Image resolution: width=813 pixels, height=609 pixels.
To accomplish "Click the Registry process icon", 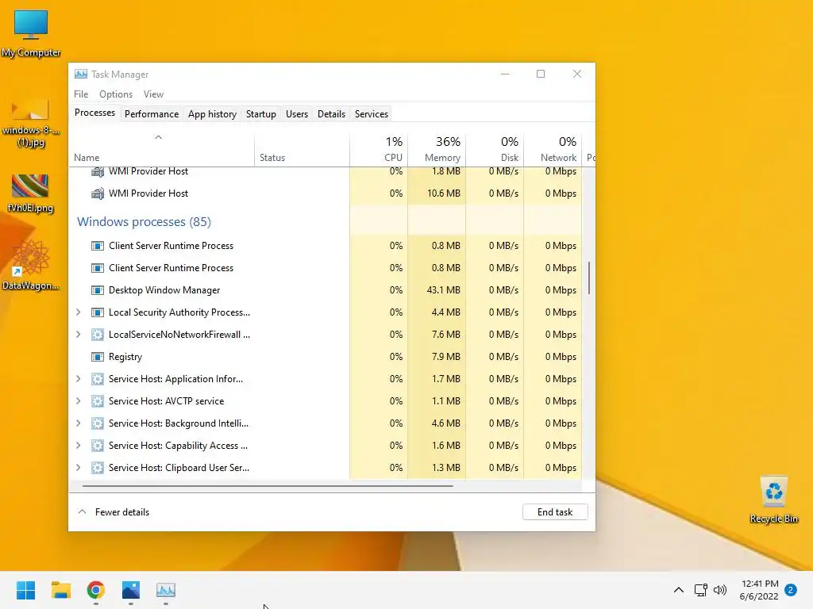I will (x=98, y=358).
